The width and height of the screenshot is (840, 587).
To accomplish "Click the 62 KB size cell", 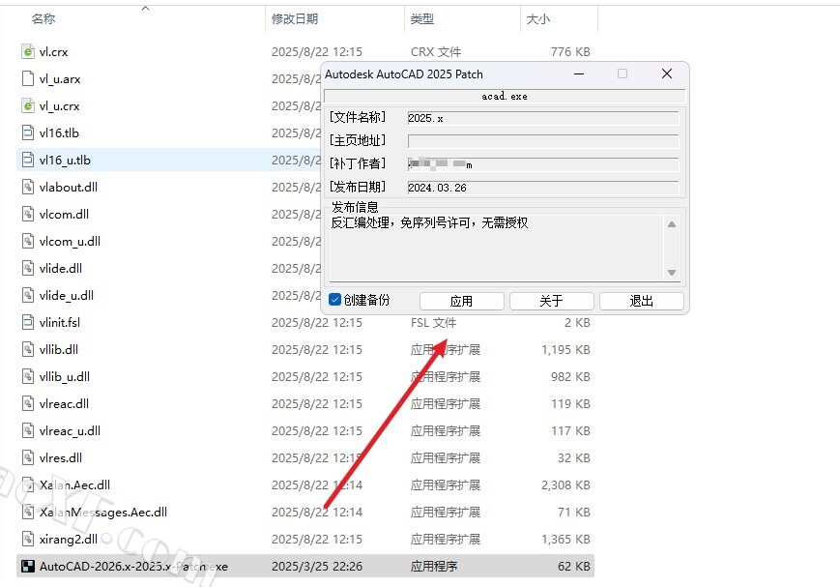I will [x=574, y=567].
